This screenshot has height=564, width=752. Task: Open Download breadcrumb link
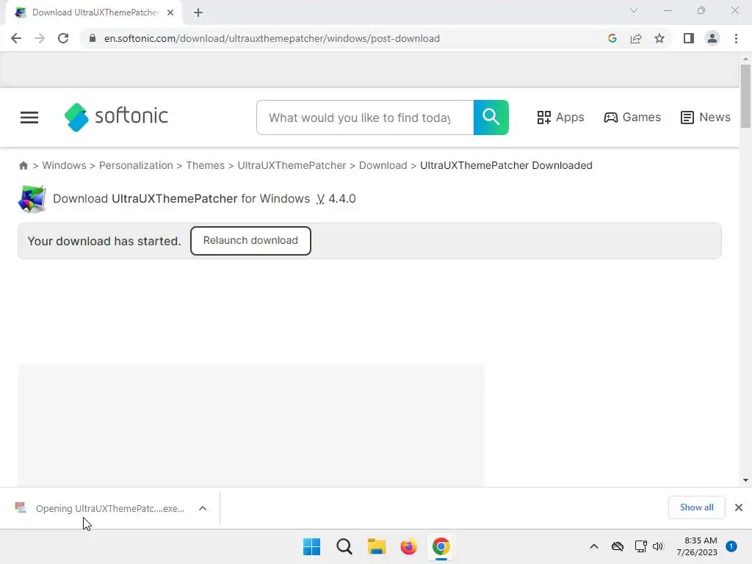pyautogui.click(x=383, y=165)
